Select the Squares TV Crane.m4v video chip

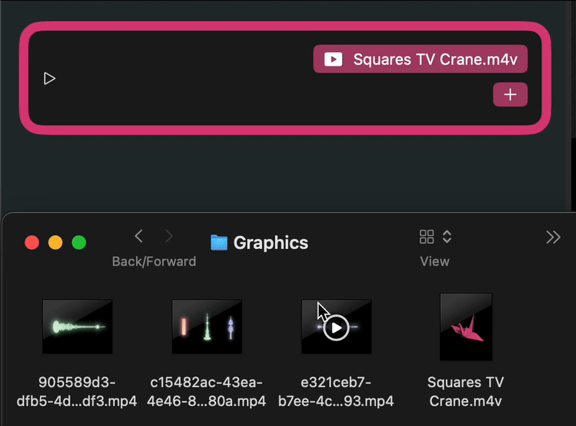[x=420, y=59]
